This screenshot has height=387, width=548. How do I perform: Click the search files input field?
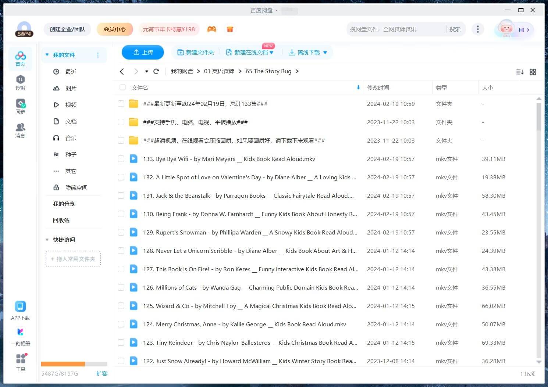click(x=395, y=29)
